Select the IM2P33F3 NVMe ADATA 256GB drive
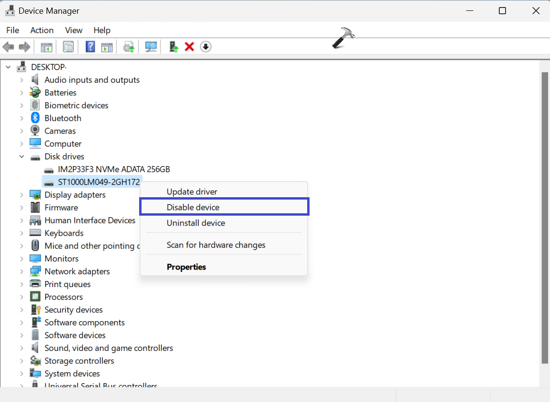The height and width of the screenshot is (402, 550). tap(114, 169)
